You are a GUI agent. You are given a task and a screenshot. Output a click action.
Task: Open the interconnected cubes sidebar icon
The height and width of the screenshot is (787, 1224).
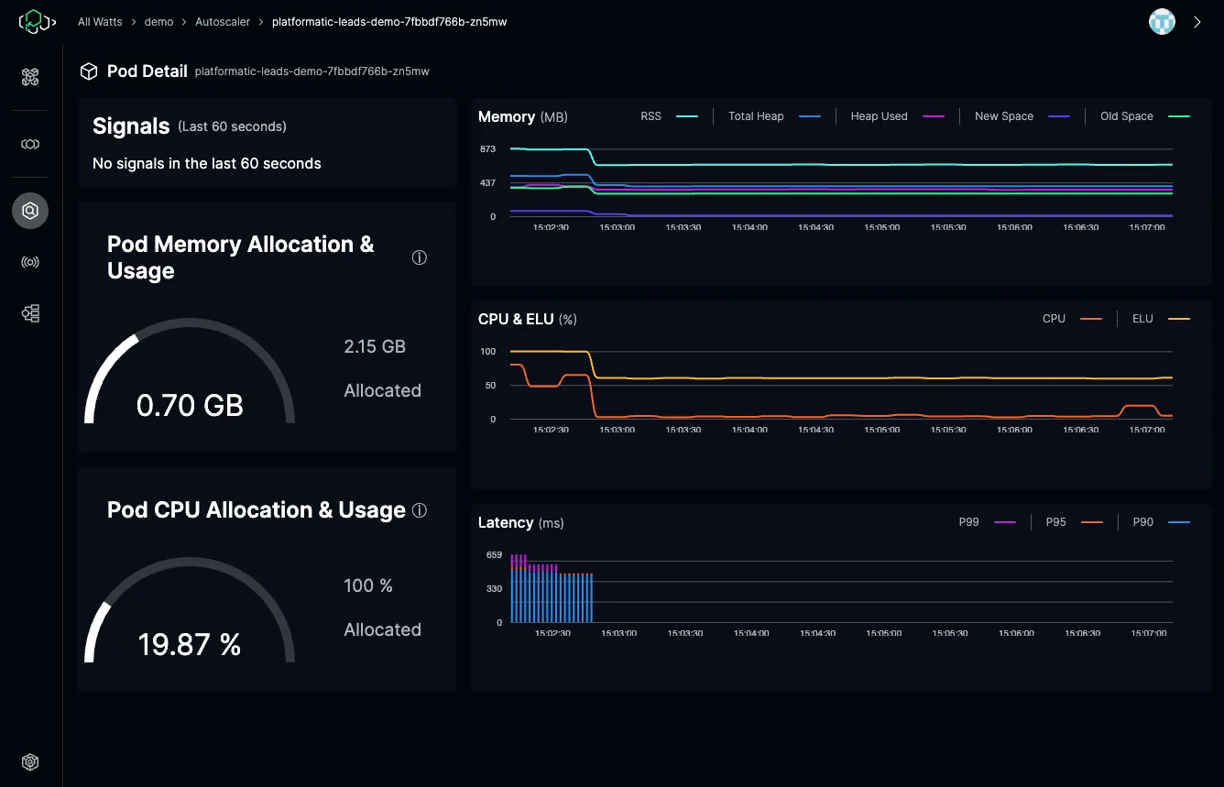(30, 77)
